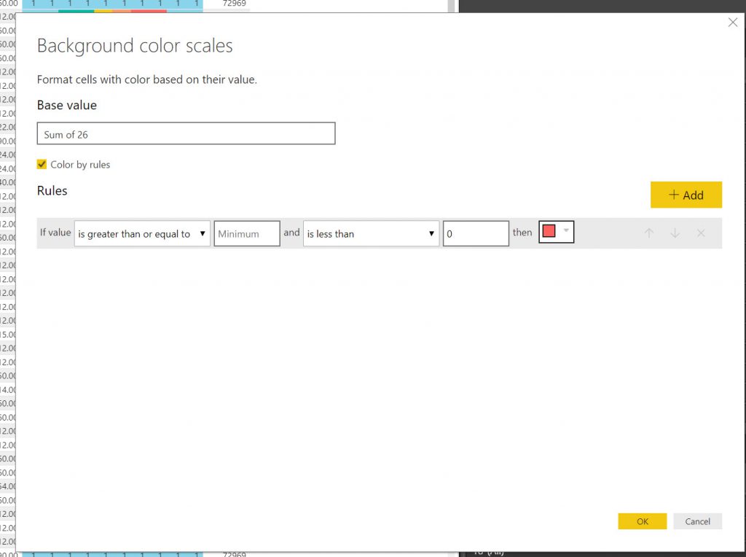This screenshot has width=746, height=557.
Task: Confirm the formatting with OK
Action: pyautogui.click(x=642, y=521)
